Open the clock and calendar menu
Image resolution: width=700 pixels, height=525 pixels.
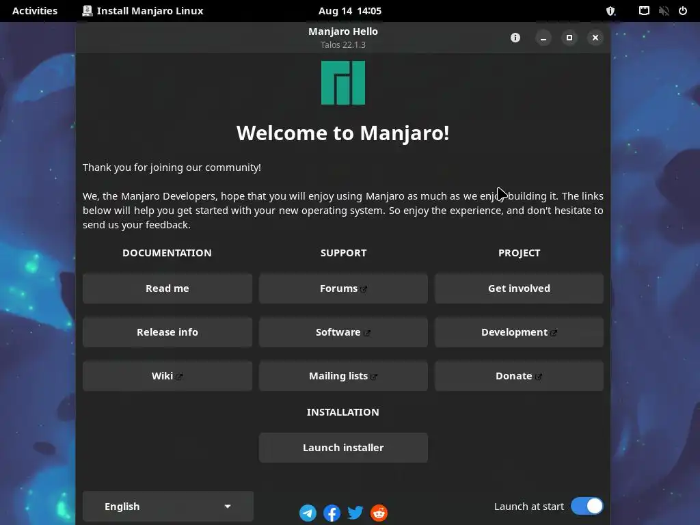pyautogui.click(x=350, y=11)
